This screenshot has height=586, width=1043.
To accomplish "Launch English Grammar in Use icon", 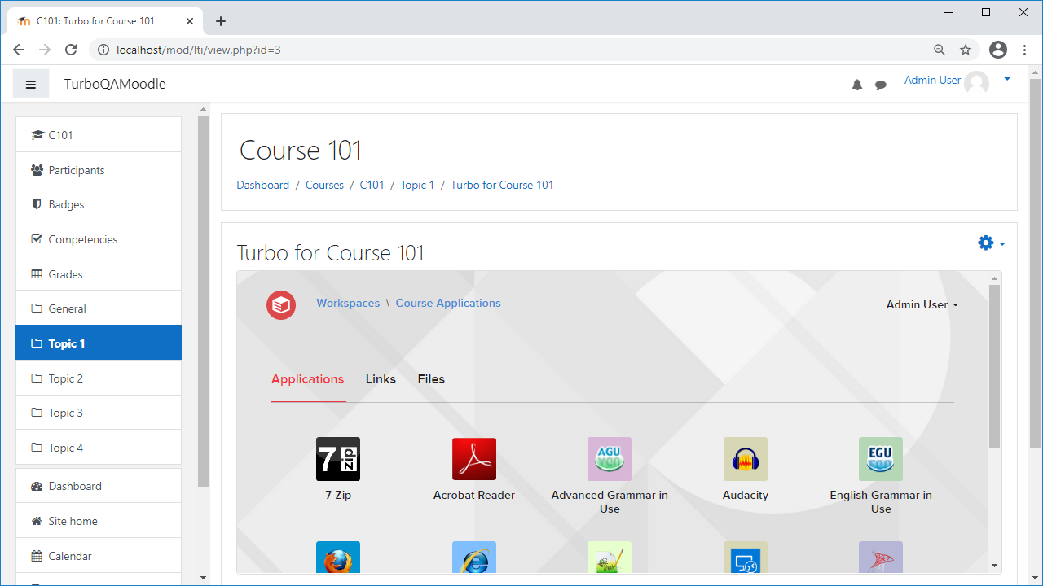I will [x=880, y=458].
